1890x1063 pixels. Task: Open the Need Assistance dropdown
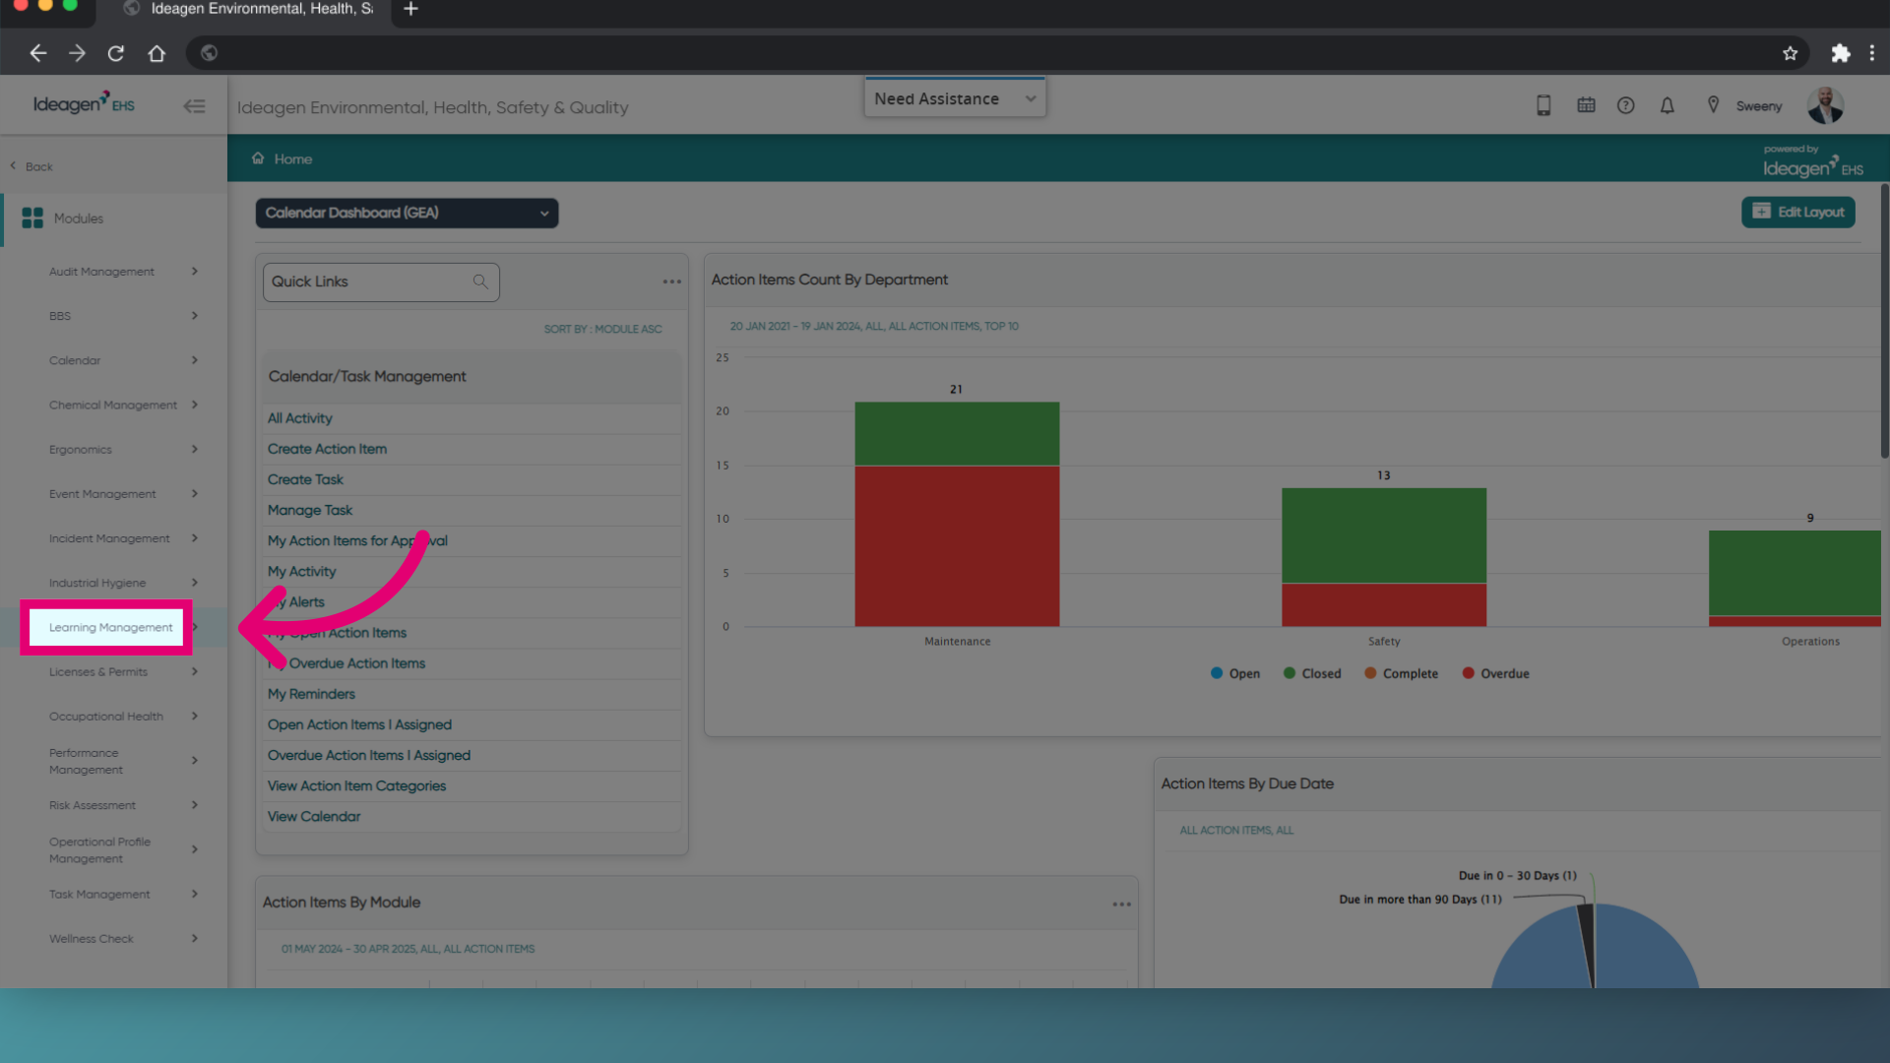pos(955,98)
